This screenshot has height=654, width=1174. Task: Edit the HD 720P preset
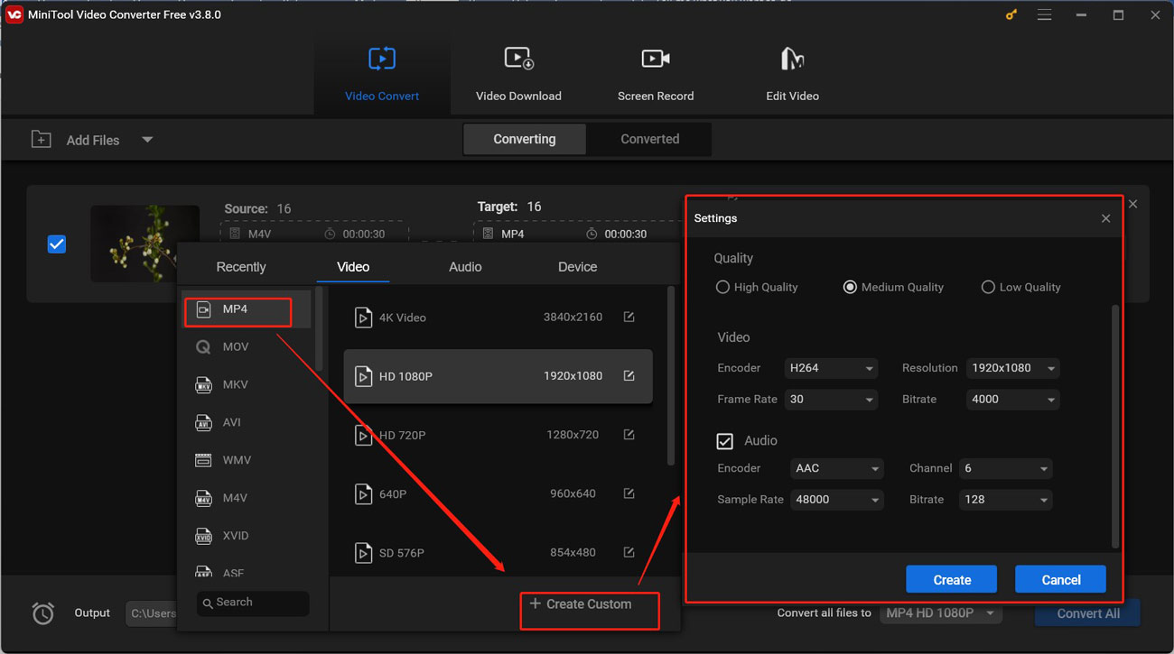629,435
